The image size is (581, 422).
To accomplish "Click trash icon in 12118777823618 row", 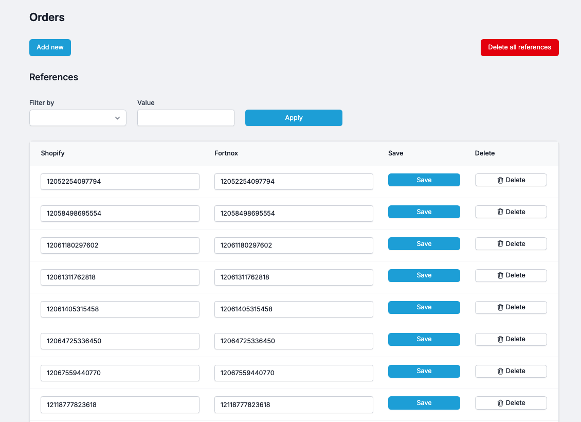I will [500, 403].
